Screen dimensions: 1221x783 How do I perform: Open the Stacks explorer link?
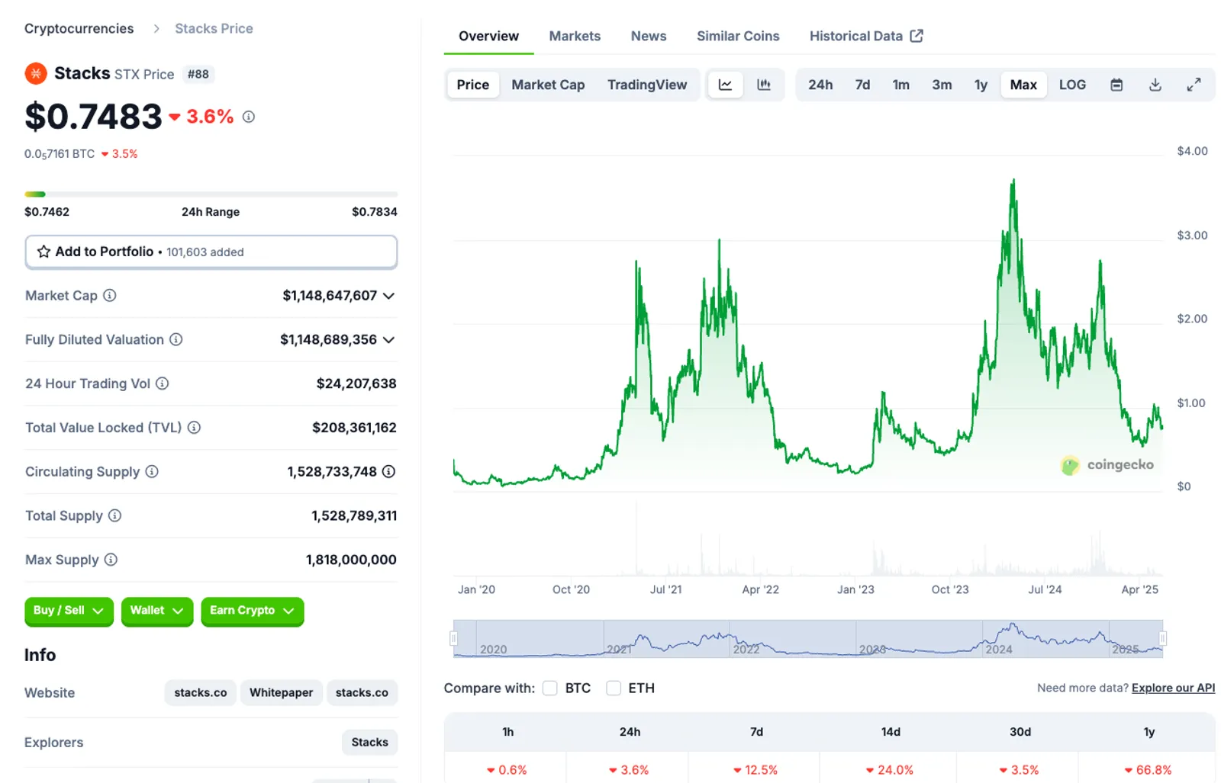point(369,742)
